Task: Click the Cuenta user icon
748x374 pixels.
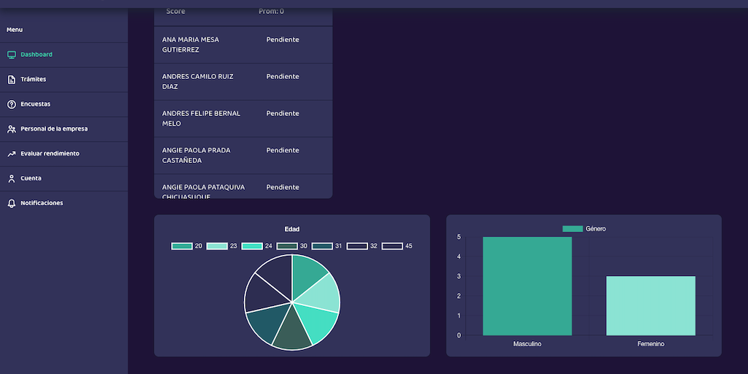Action: (12, 179)
